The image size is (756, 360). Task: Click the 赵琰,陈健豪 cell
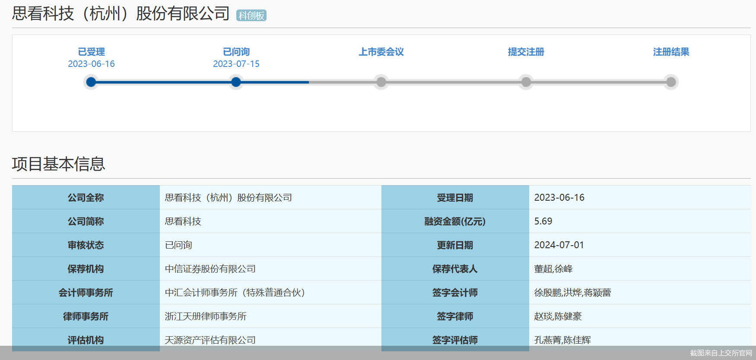point(640,316)
